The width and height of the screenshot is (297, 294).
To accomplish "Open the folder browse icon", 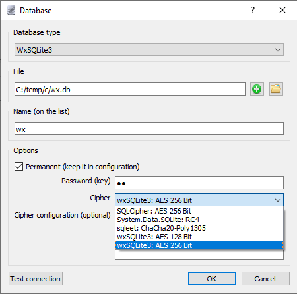I will click(276, 89).
